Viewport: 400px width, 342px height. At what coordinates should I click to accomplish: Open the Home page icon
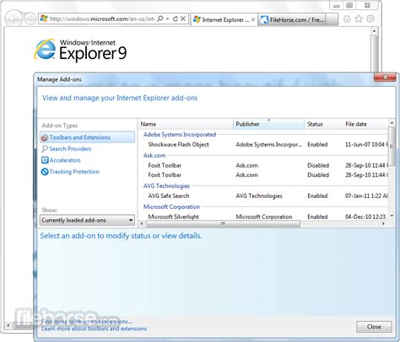coord(347,19)
